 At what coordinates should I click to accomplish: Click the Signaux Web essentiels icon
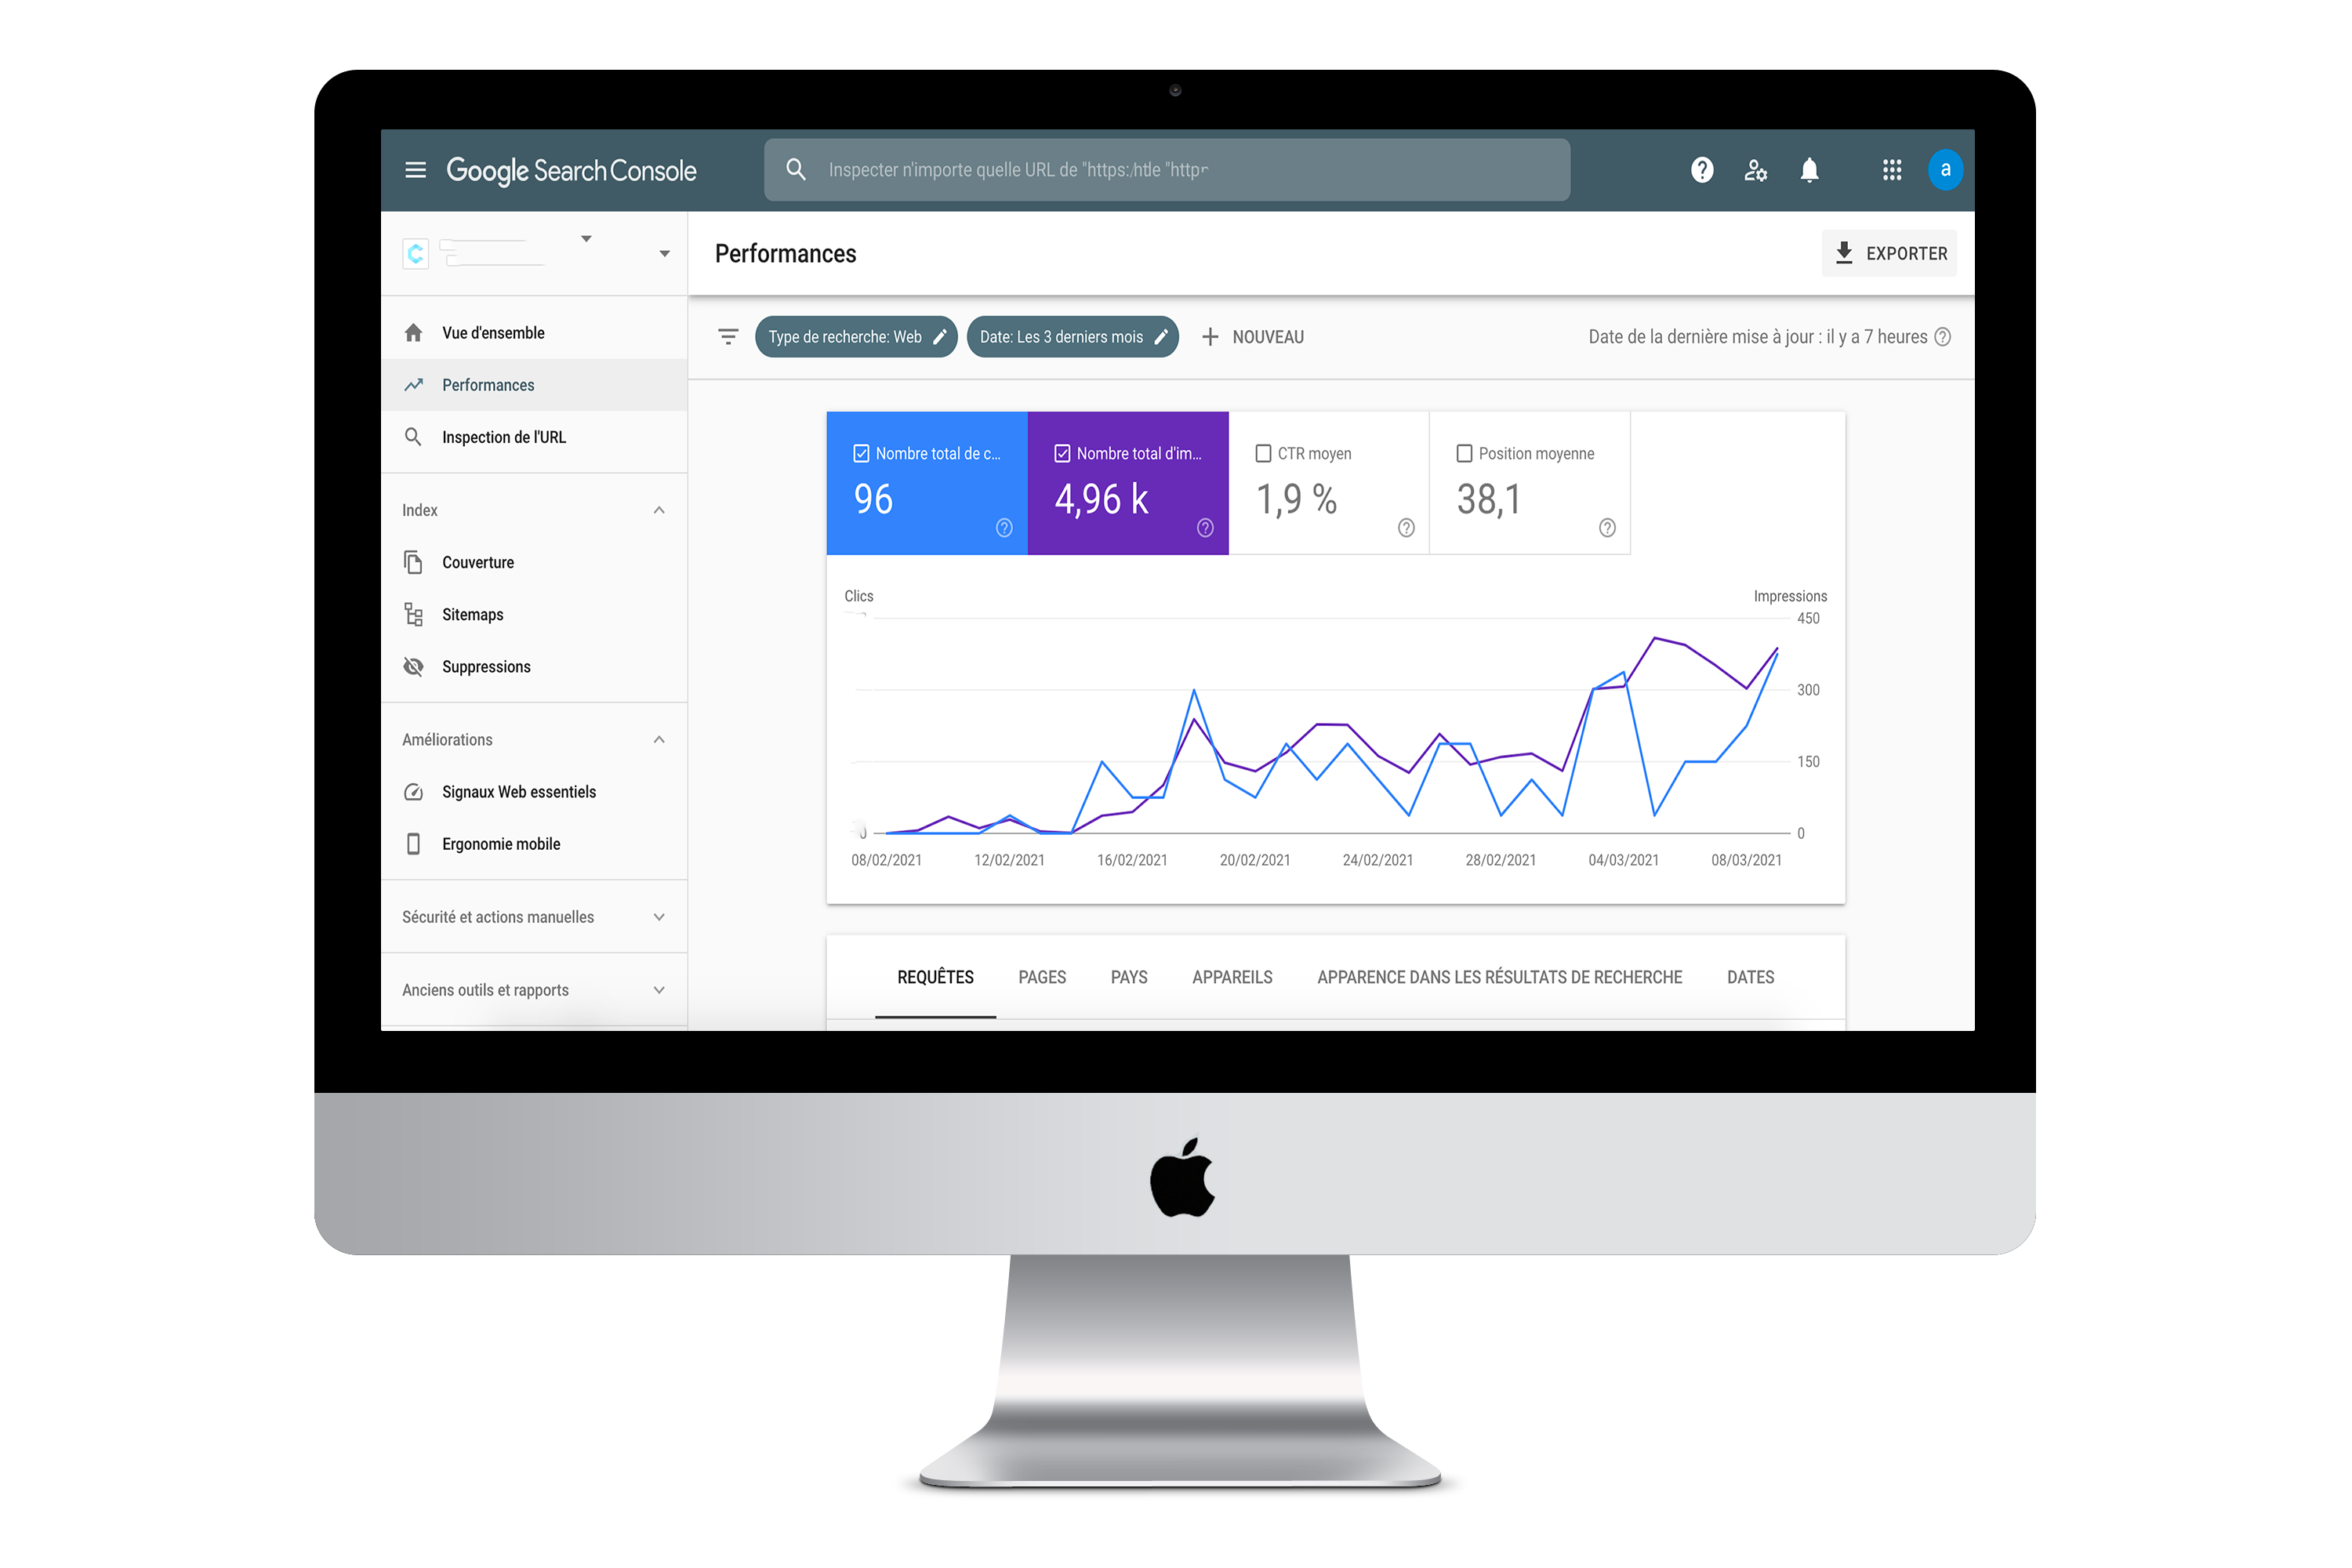pyautogui.click(x=413, y=791)
